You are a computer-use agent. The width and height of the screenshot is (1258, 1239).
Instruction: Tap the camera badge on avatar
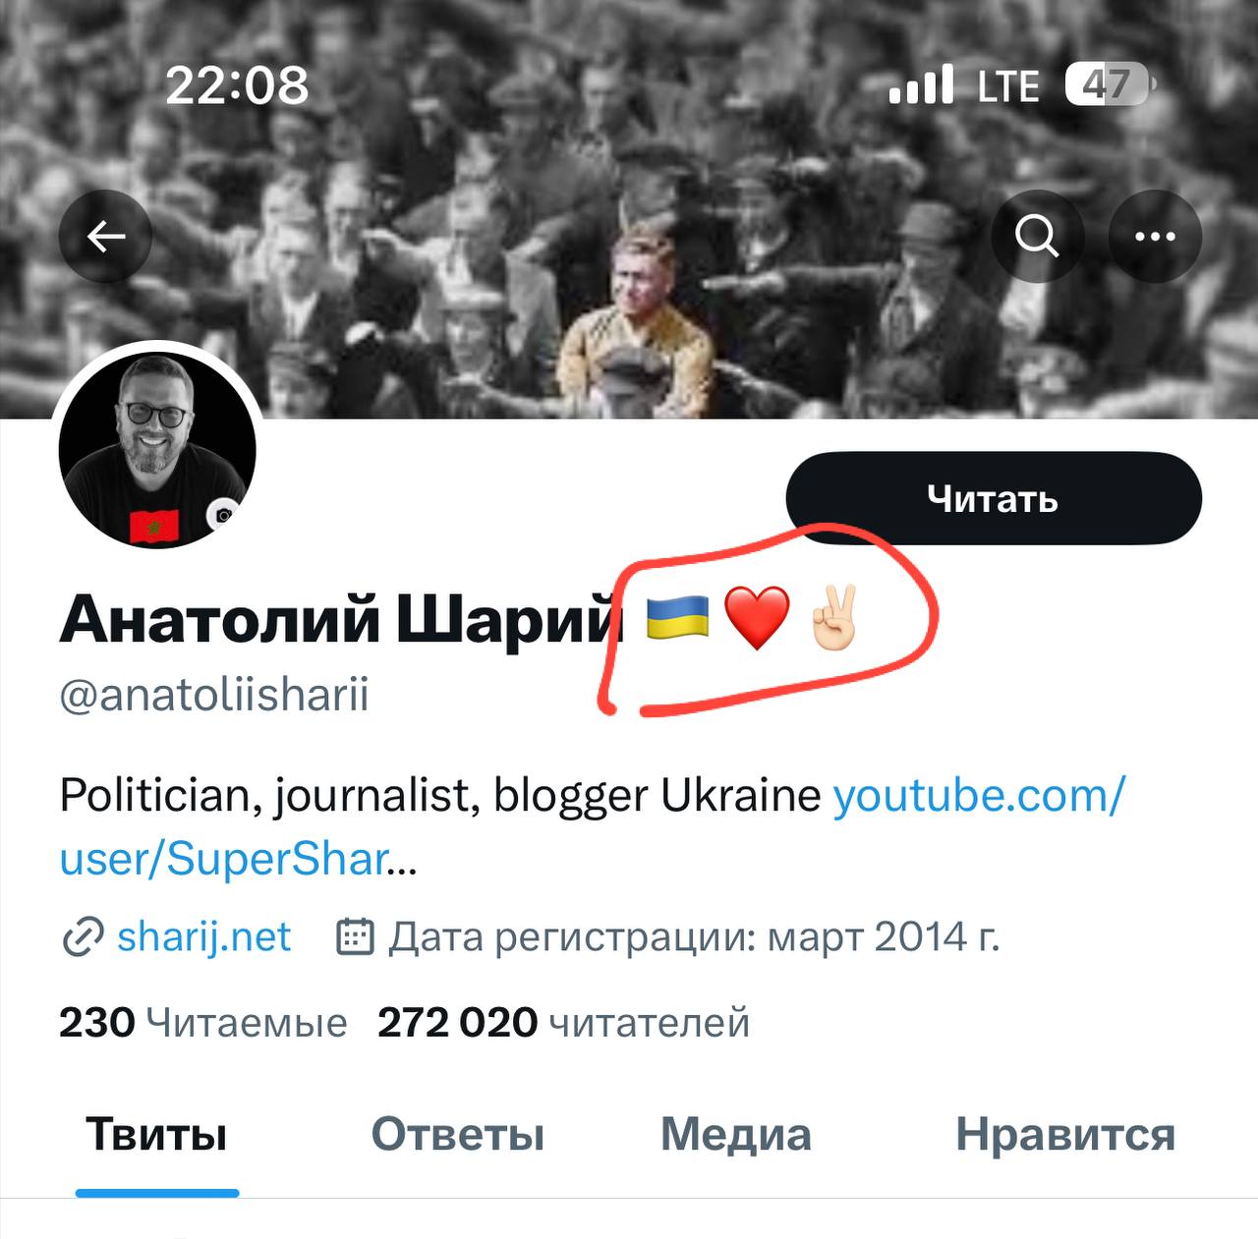(223, 515)
